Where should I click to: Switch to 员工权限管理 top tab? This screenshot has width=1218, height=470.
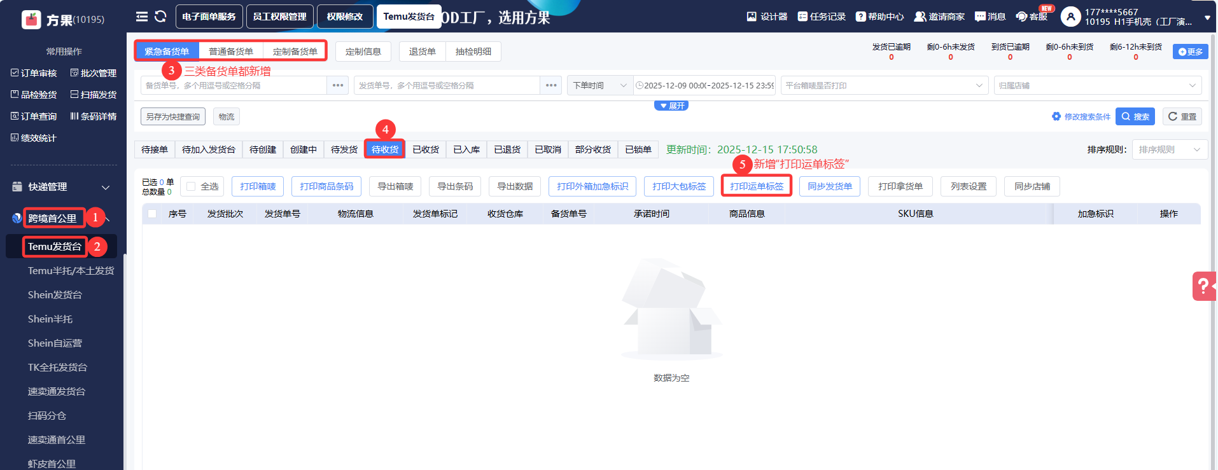pos(279,17)
